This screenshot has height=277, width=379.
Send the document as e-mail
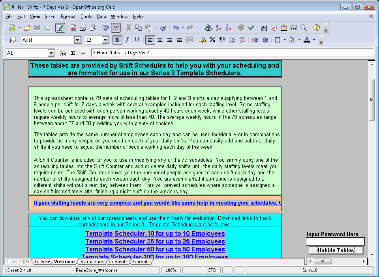[x=47, y=28]
